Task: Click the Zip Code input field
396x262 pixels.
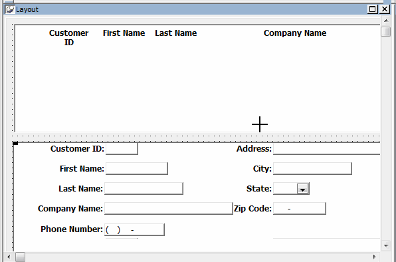Action: 300,208
